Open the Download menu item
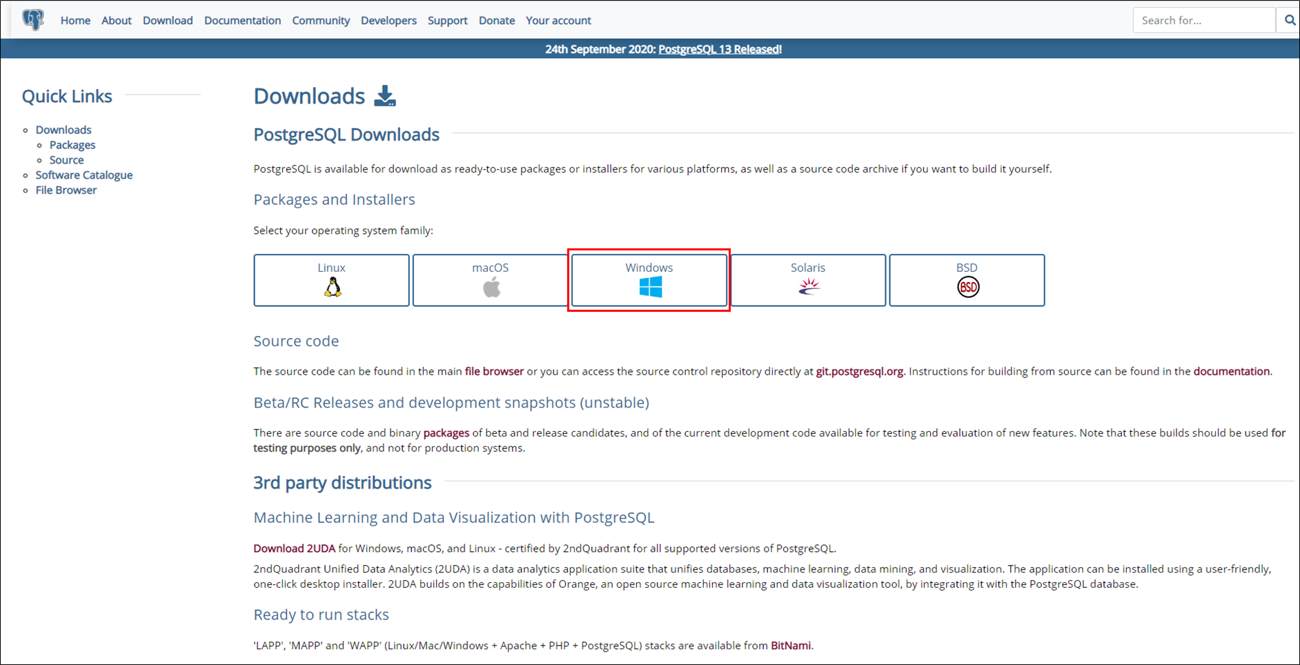Image resolution: width=1300 pixels, height=665 pixels. (x=168, y=21)
